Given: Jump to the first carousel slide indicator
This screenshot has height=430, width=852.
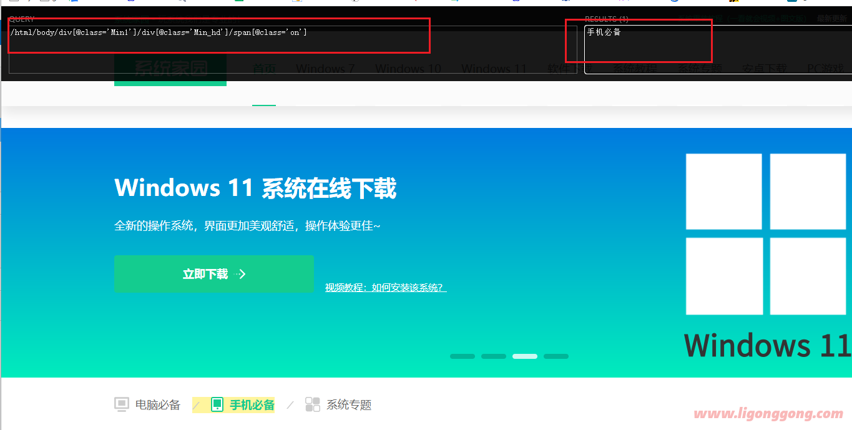Looking at the screenshot, I should [x=463, y=356].
